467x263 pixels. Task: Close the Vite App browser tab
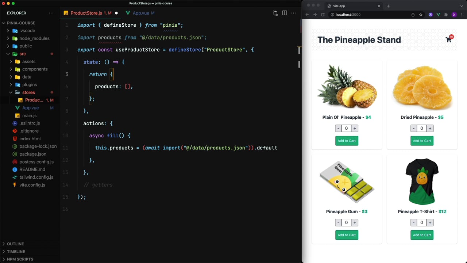(x=379, y=6)
